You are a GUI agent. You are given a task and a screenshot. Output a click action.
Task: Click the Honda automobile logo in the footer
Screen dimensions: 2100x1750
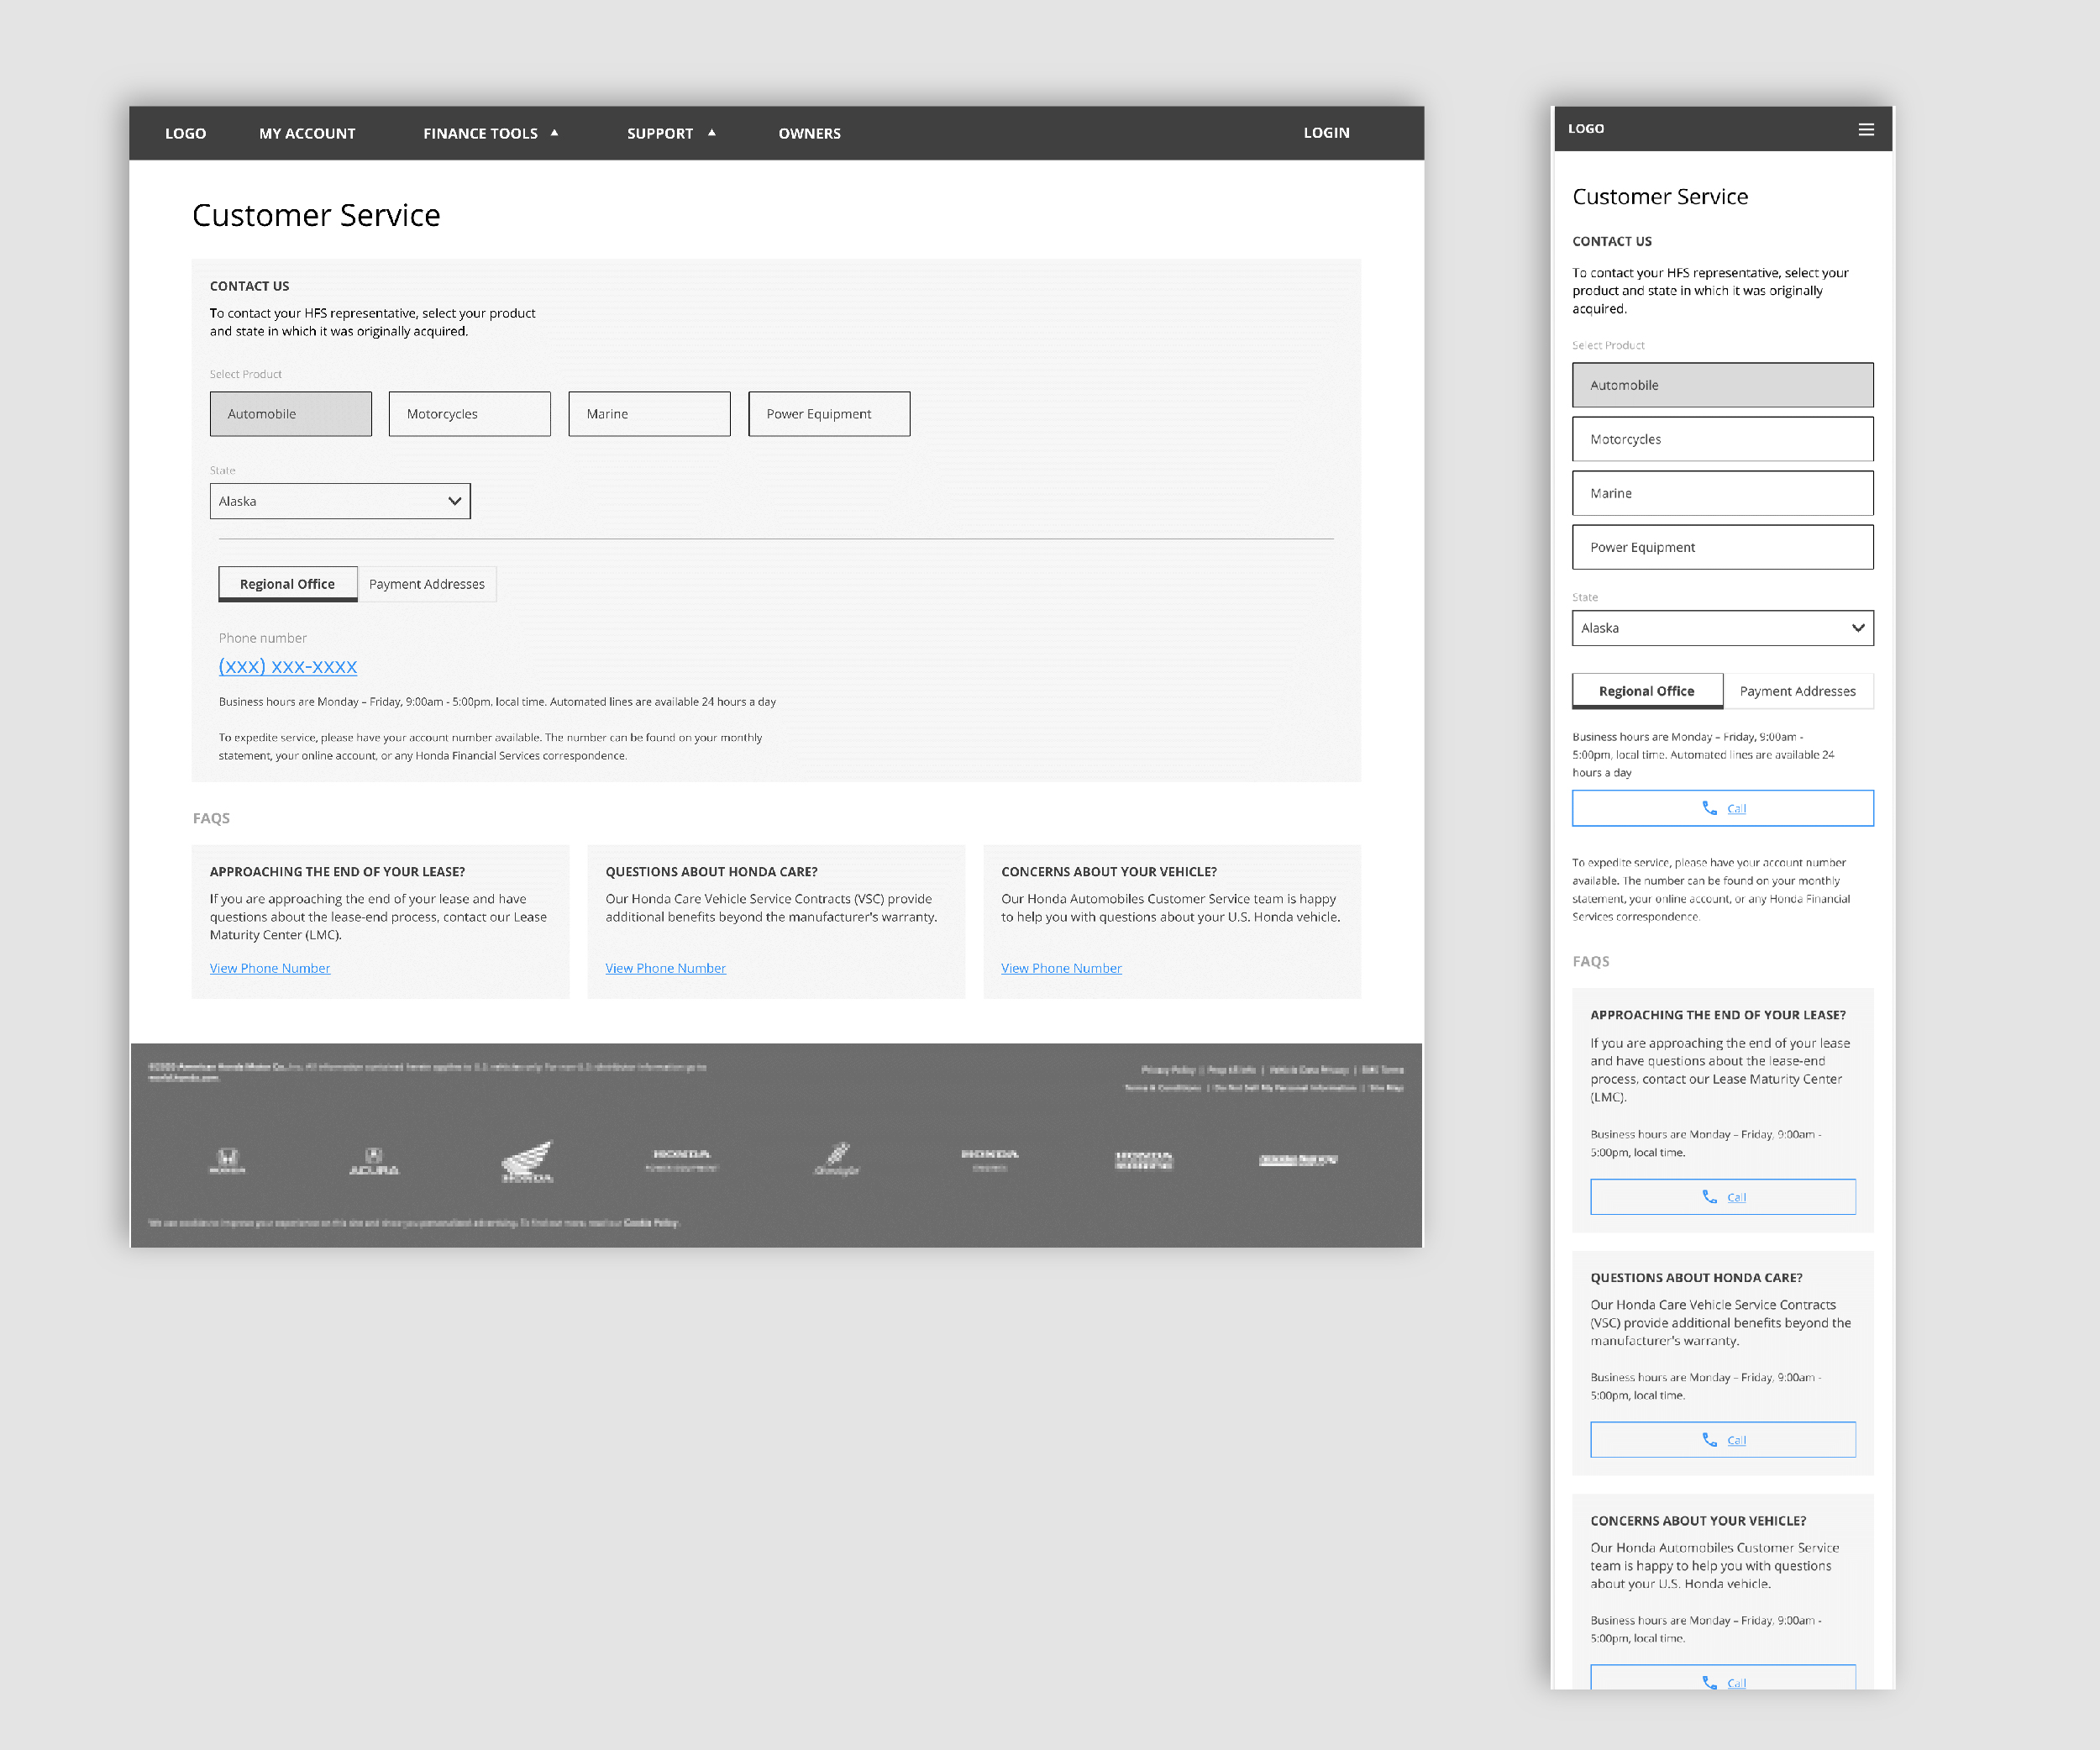click(227, 1160)
